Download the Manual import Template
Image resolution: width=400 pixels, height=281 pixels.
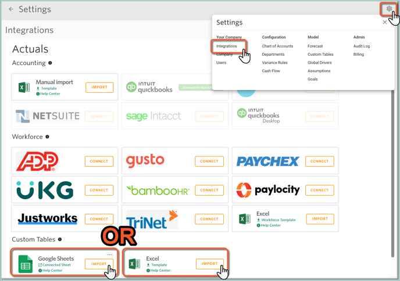(x=47, y=88)
